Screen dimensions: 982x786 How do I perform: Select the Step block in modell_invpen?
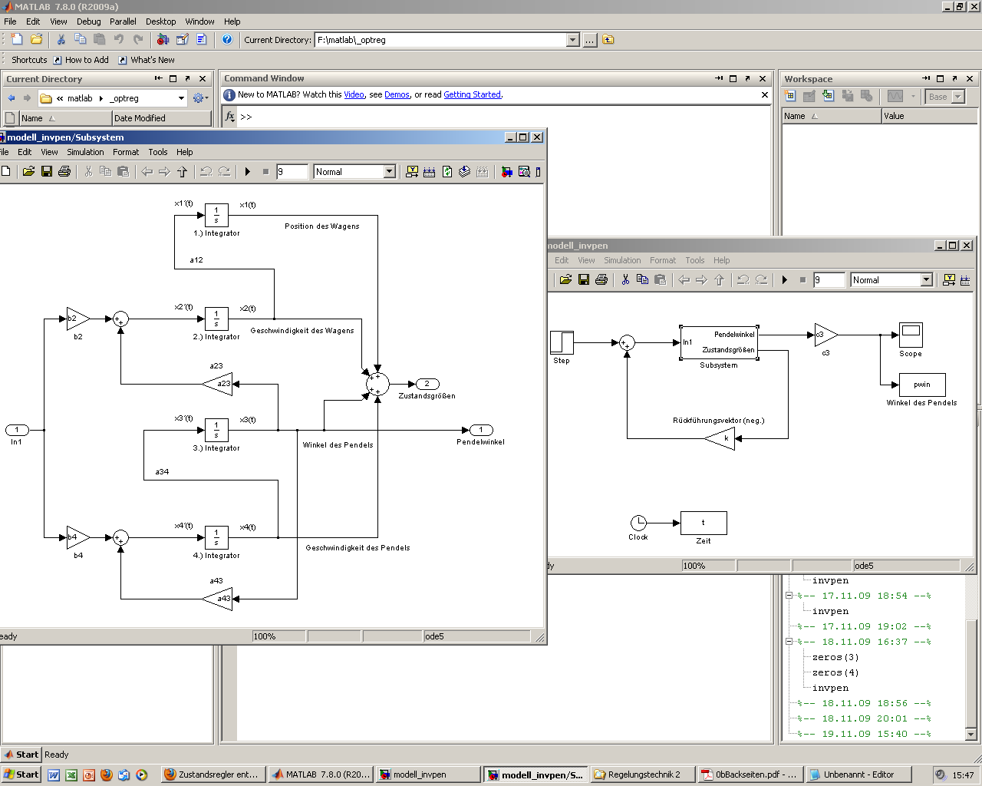pos(562,342)
